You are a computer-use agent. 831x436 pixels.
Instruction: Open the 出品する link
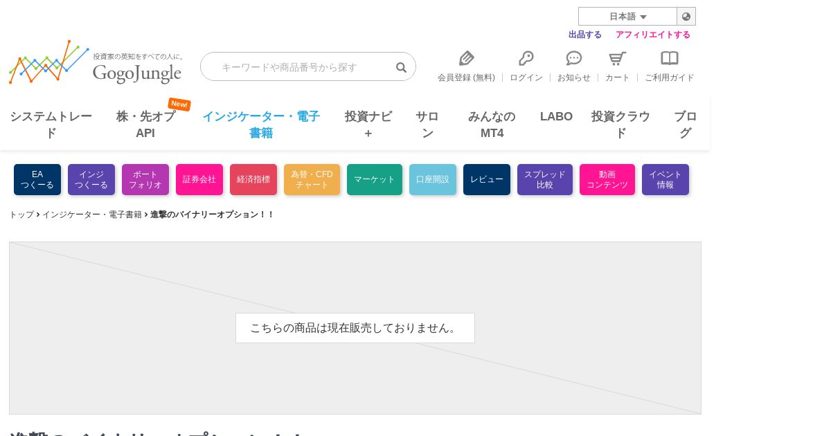coord(585,35)
